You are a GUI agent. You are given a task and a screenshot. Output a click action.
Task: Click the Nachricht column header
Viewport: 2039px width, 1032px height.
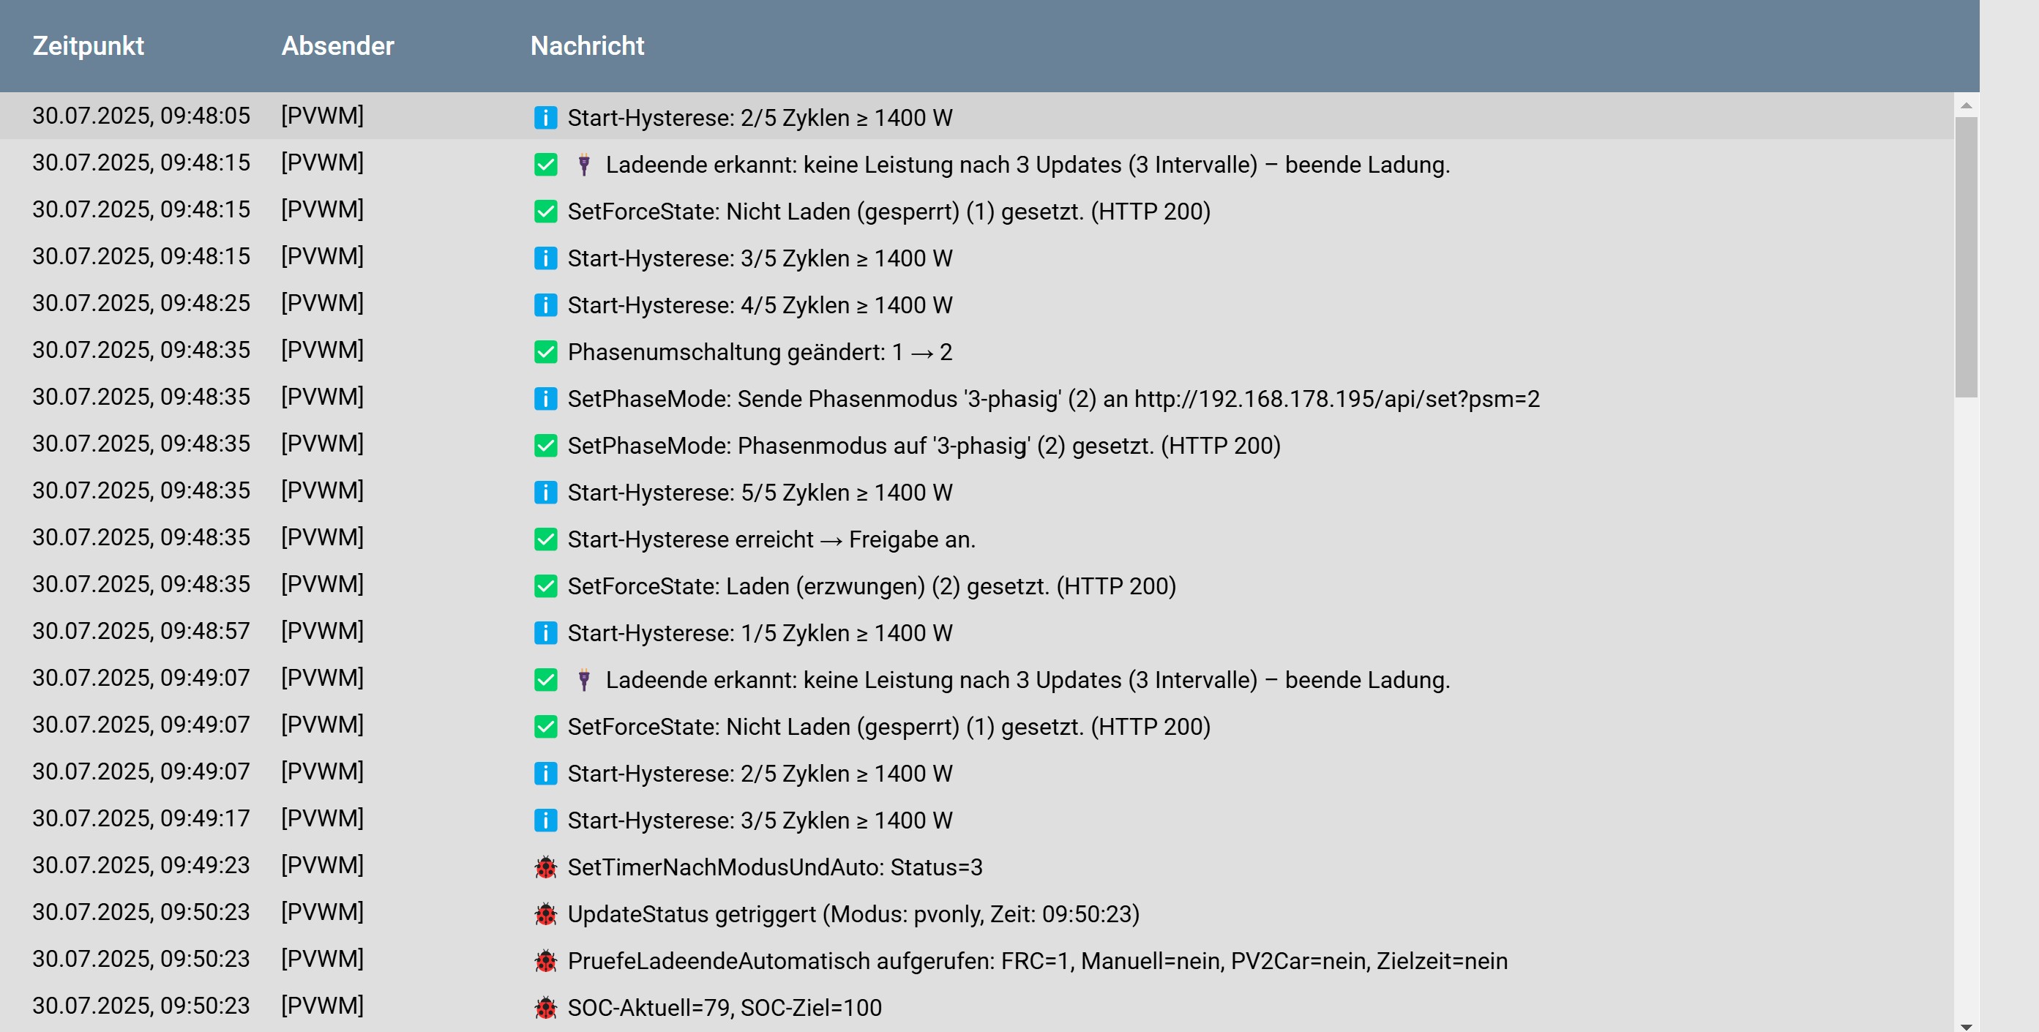586,46
